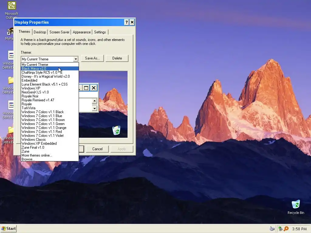
Task: Choose Disney - It's a Magical World v2.0
Action: coord(50,76)
